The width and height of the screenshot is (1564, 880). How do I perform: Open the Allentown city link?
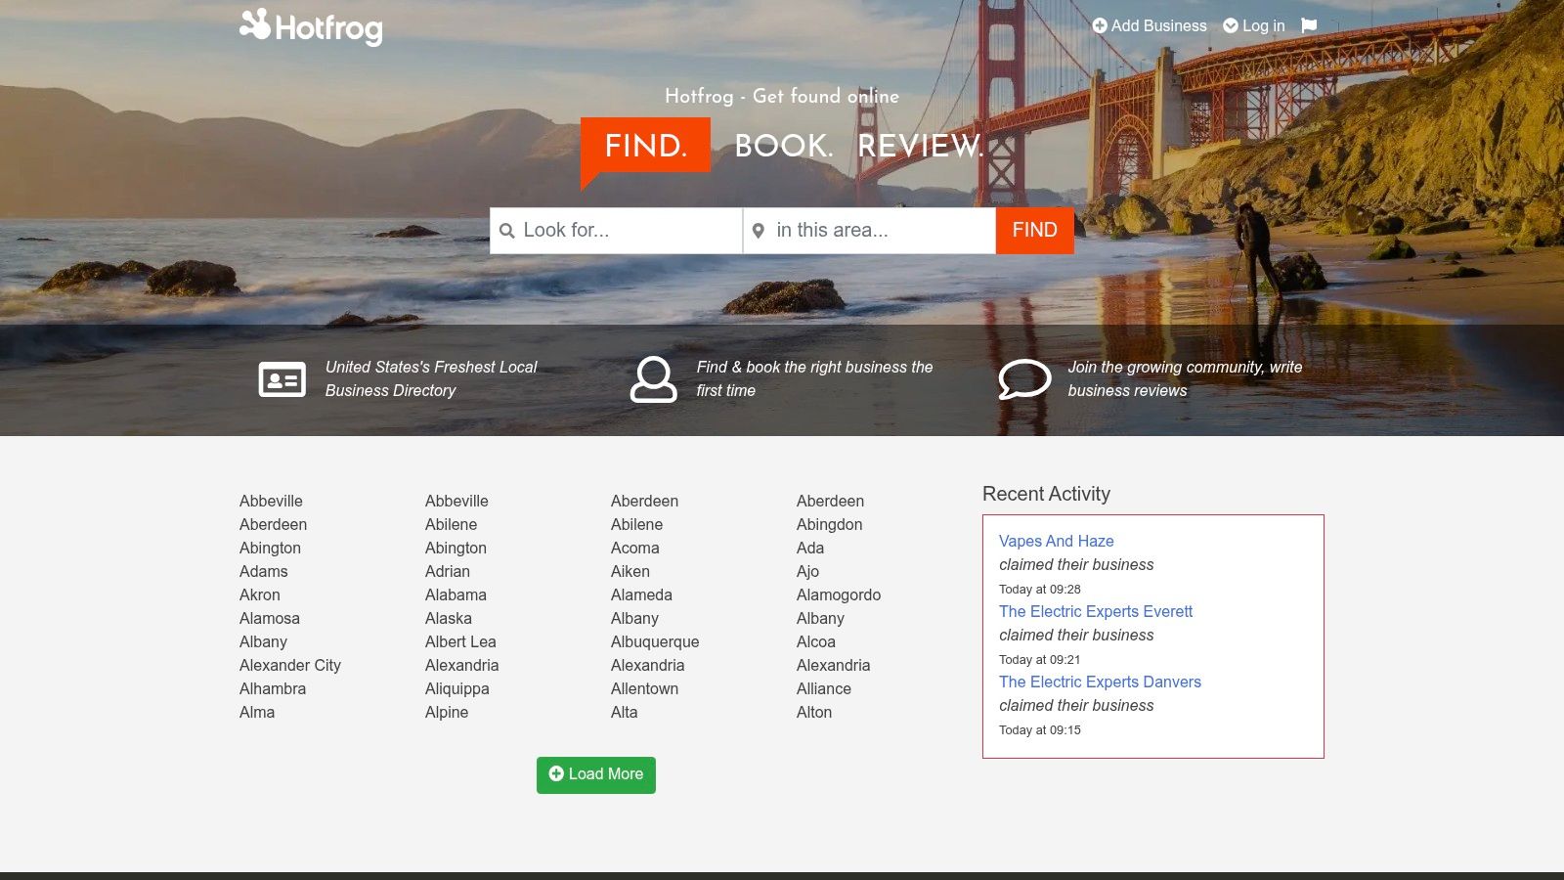pos(644,688)
